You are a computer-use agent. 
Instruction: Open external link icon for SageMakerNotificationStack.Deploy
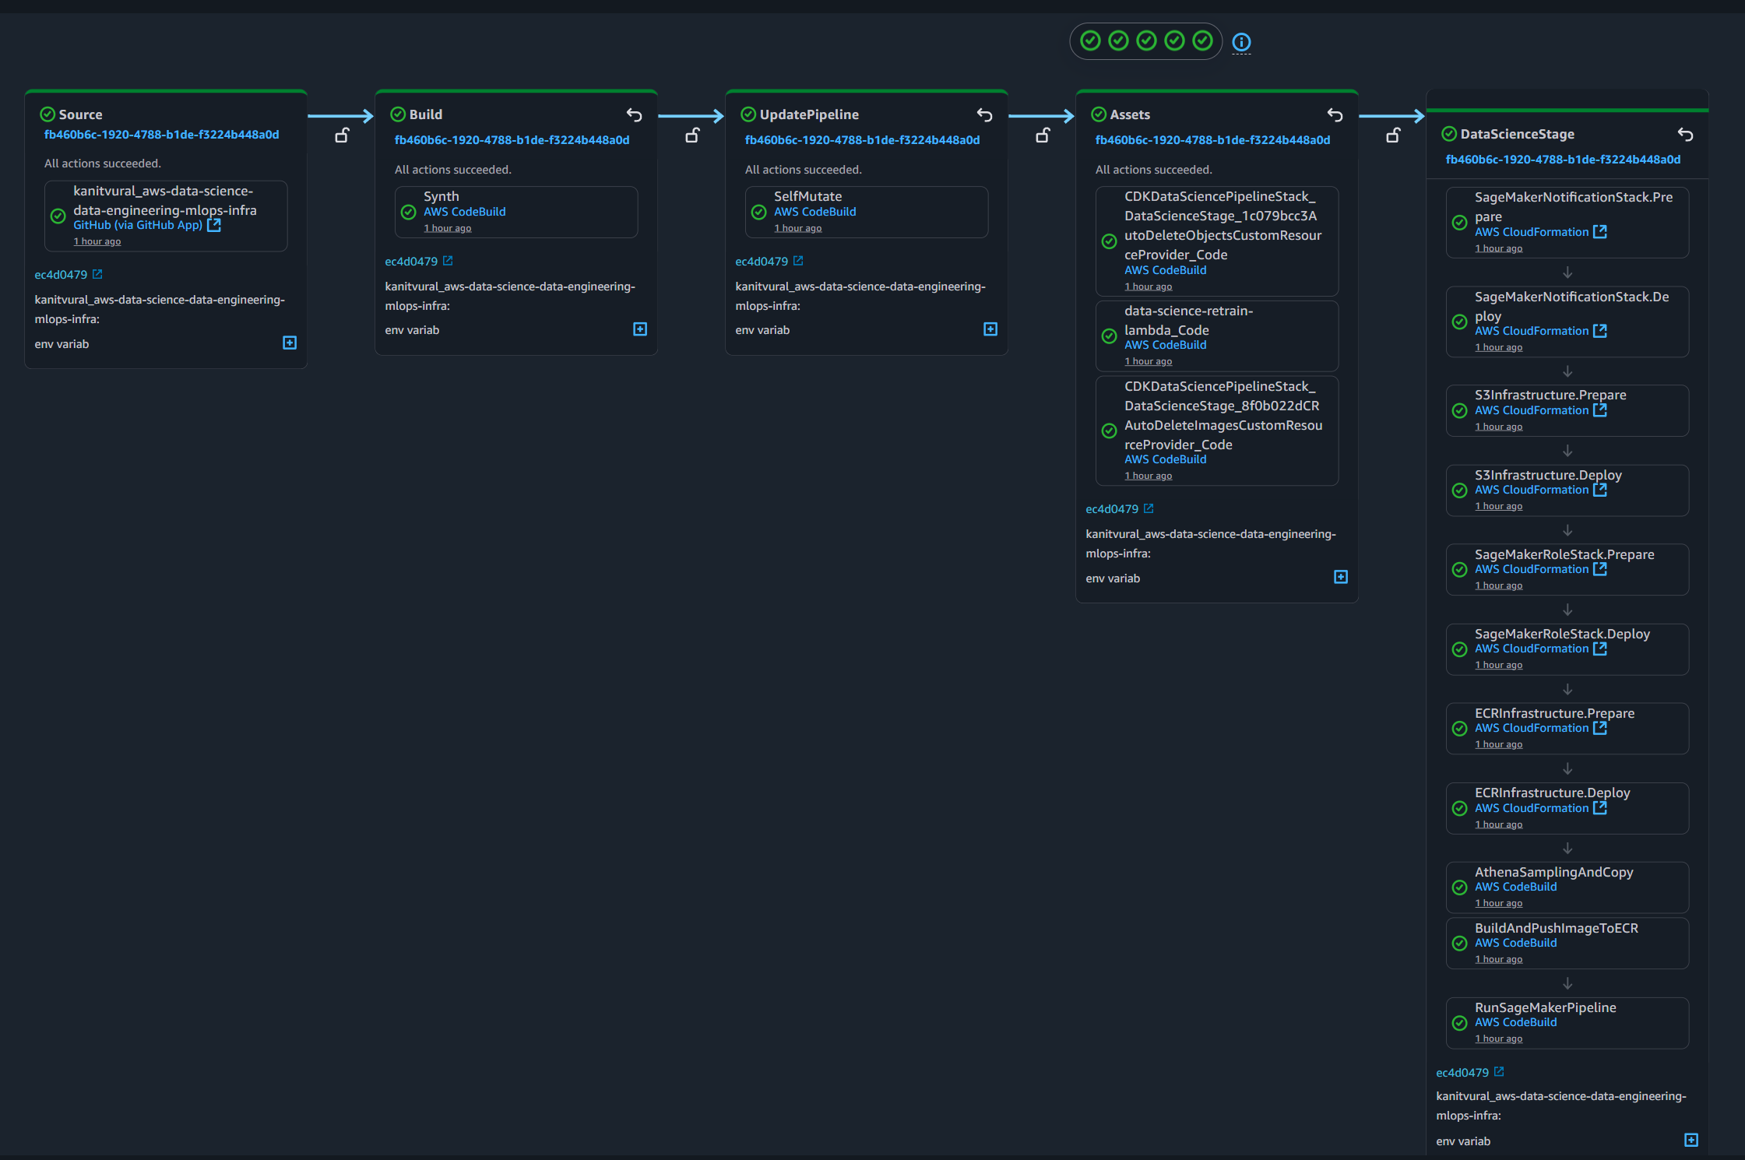click(1600, 331)
